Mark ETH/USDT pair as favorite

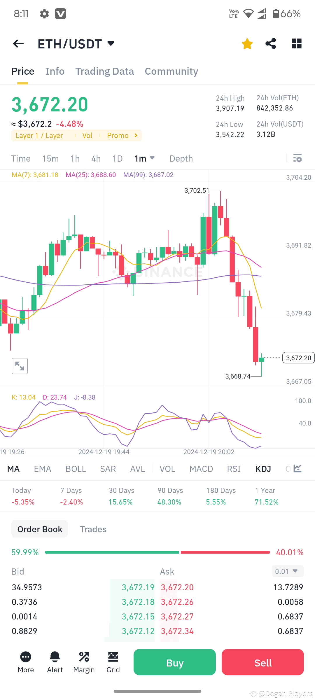point(247,43)
